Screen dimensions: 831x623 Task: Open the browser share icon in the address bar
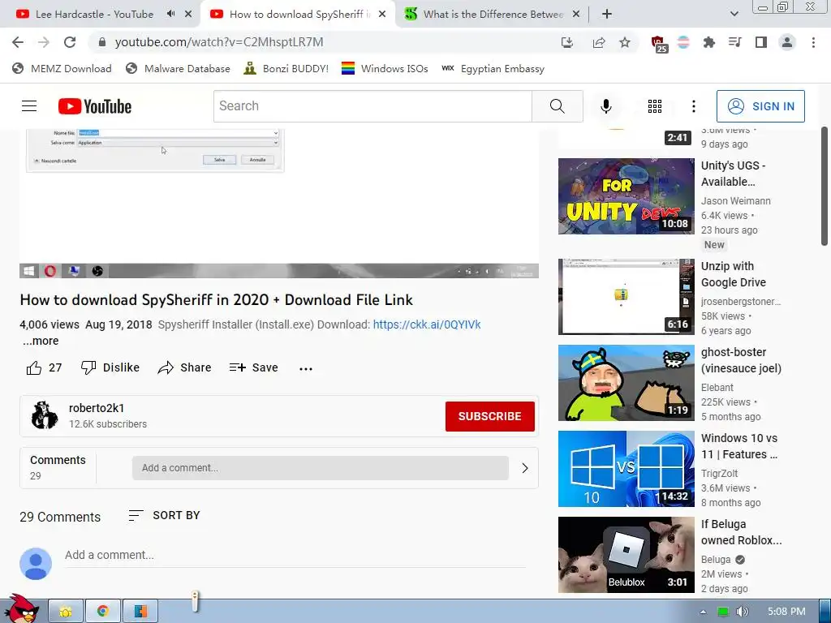click(598, 42)
